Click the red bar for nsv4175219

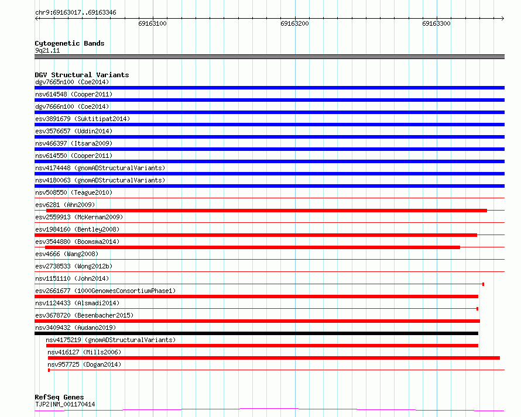pos(262,346)
